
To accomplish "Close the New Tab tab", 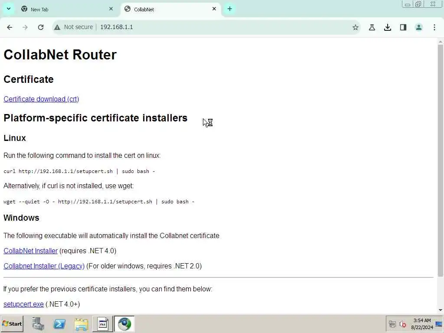I will click(x=111, y=9).
